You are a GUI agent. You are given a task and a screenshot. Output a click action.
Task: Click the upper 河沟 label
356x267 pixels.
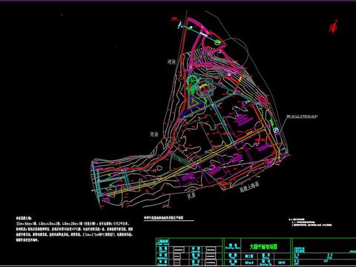(171, 62)
